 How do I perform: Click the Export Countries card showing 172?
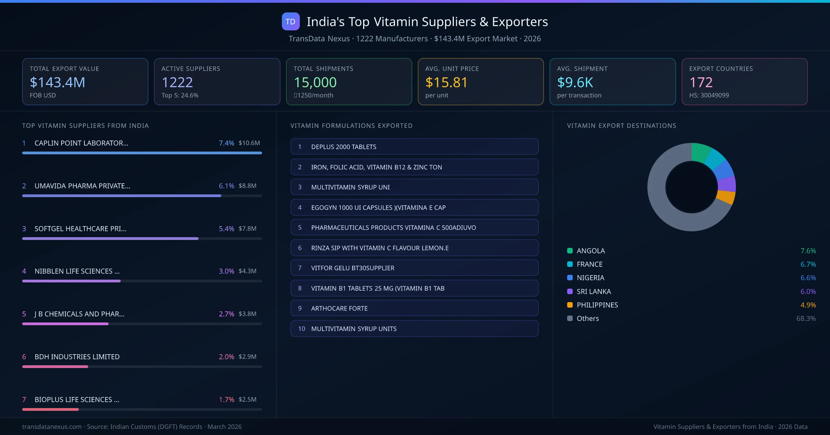coord(745,81)
